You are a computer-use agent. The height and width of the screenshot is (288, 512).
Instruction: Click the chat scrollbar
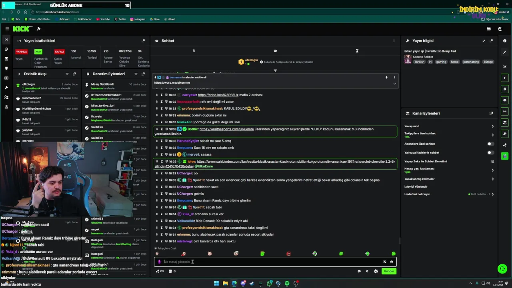tap(400, 242)
